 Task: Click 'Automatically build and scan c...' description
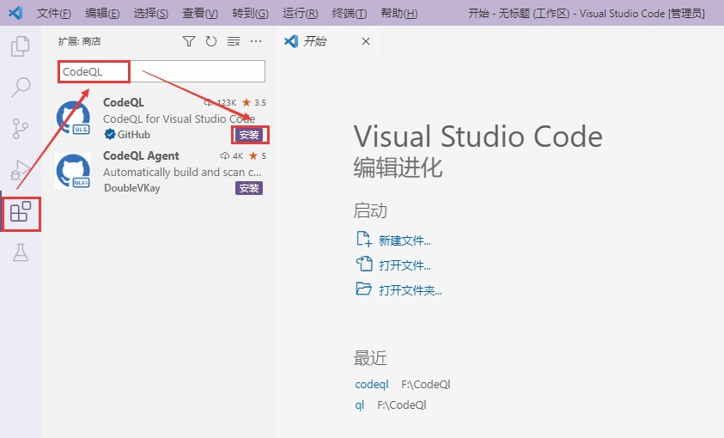tap(182, 172)
